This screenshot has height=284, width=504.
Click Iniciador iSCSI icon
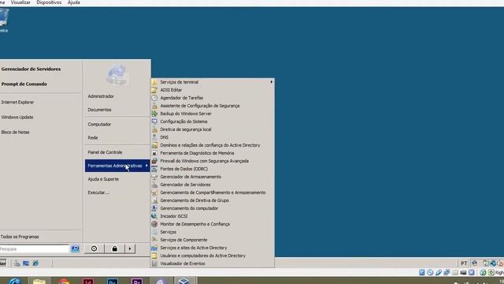pos(154,216)
